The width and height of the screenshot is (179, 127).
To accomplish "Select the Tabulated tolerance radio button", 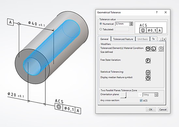I will pos(101,29).
